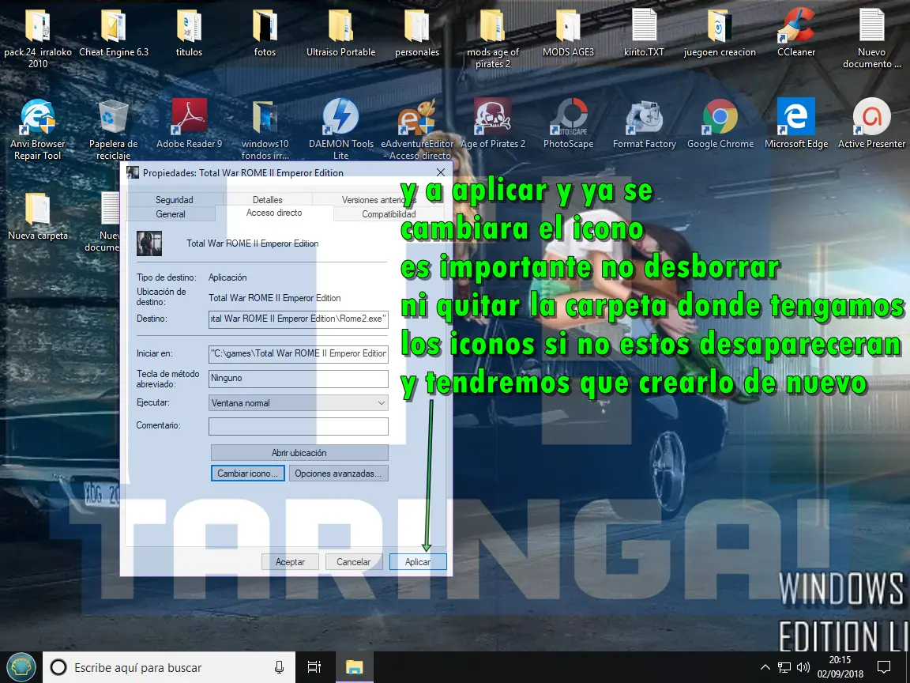
Task: Show hidden system tray icons
Action: tap(765, 667)
